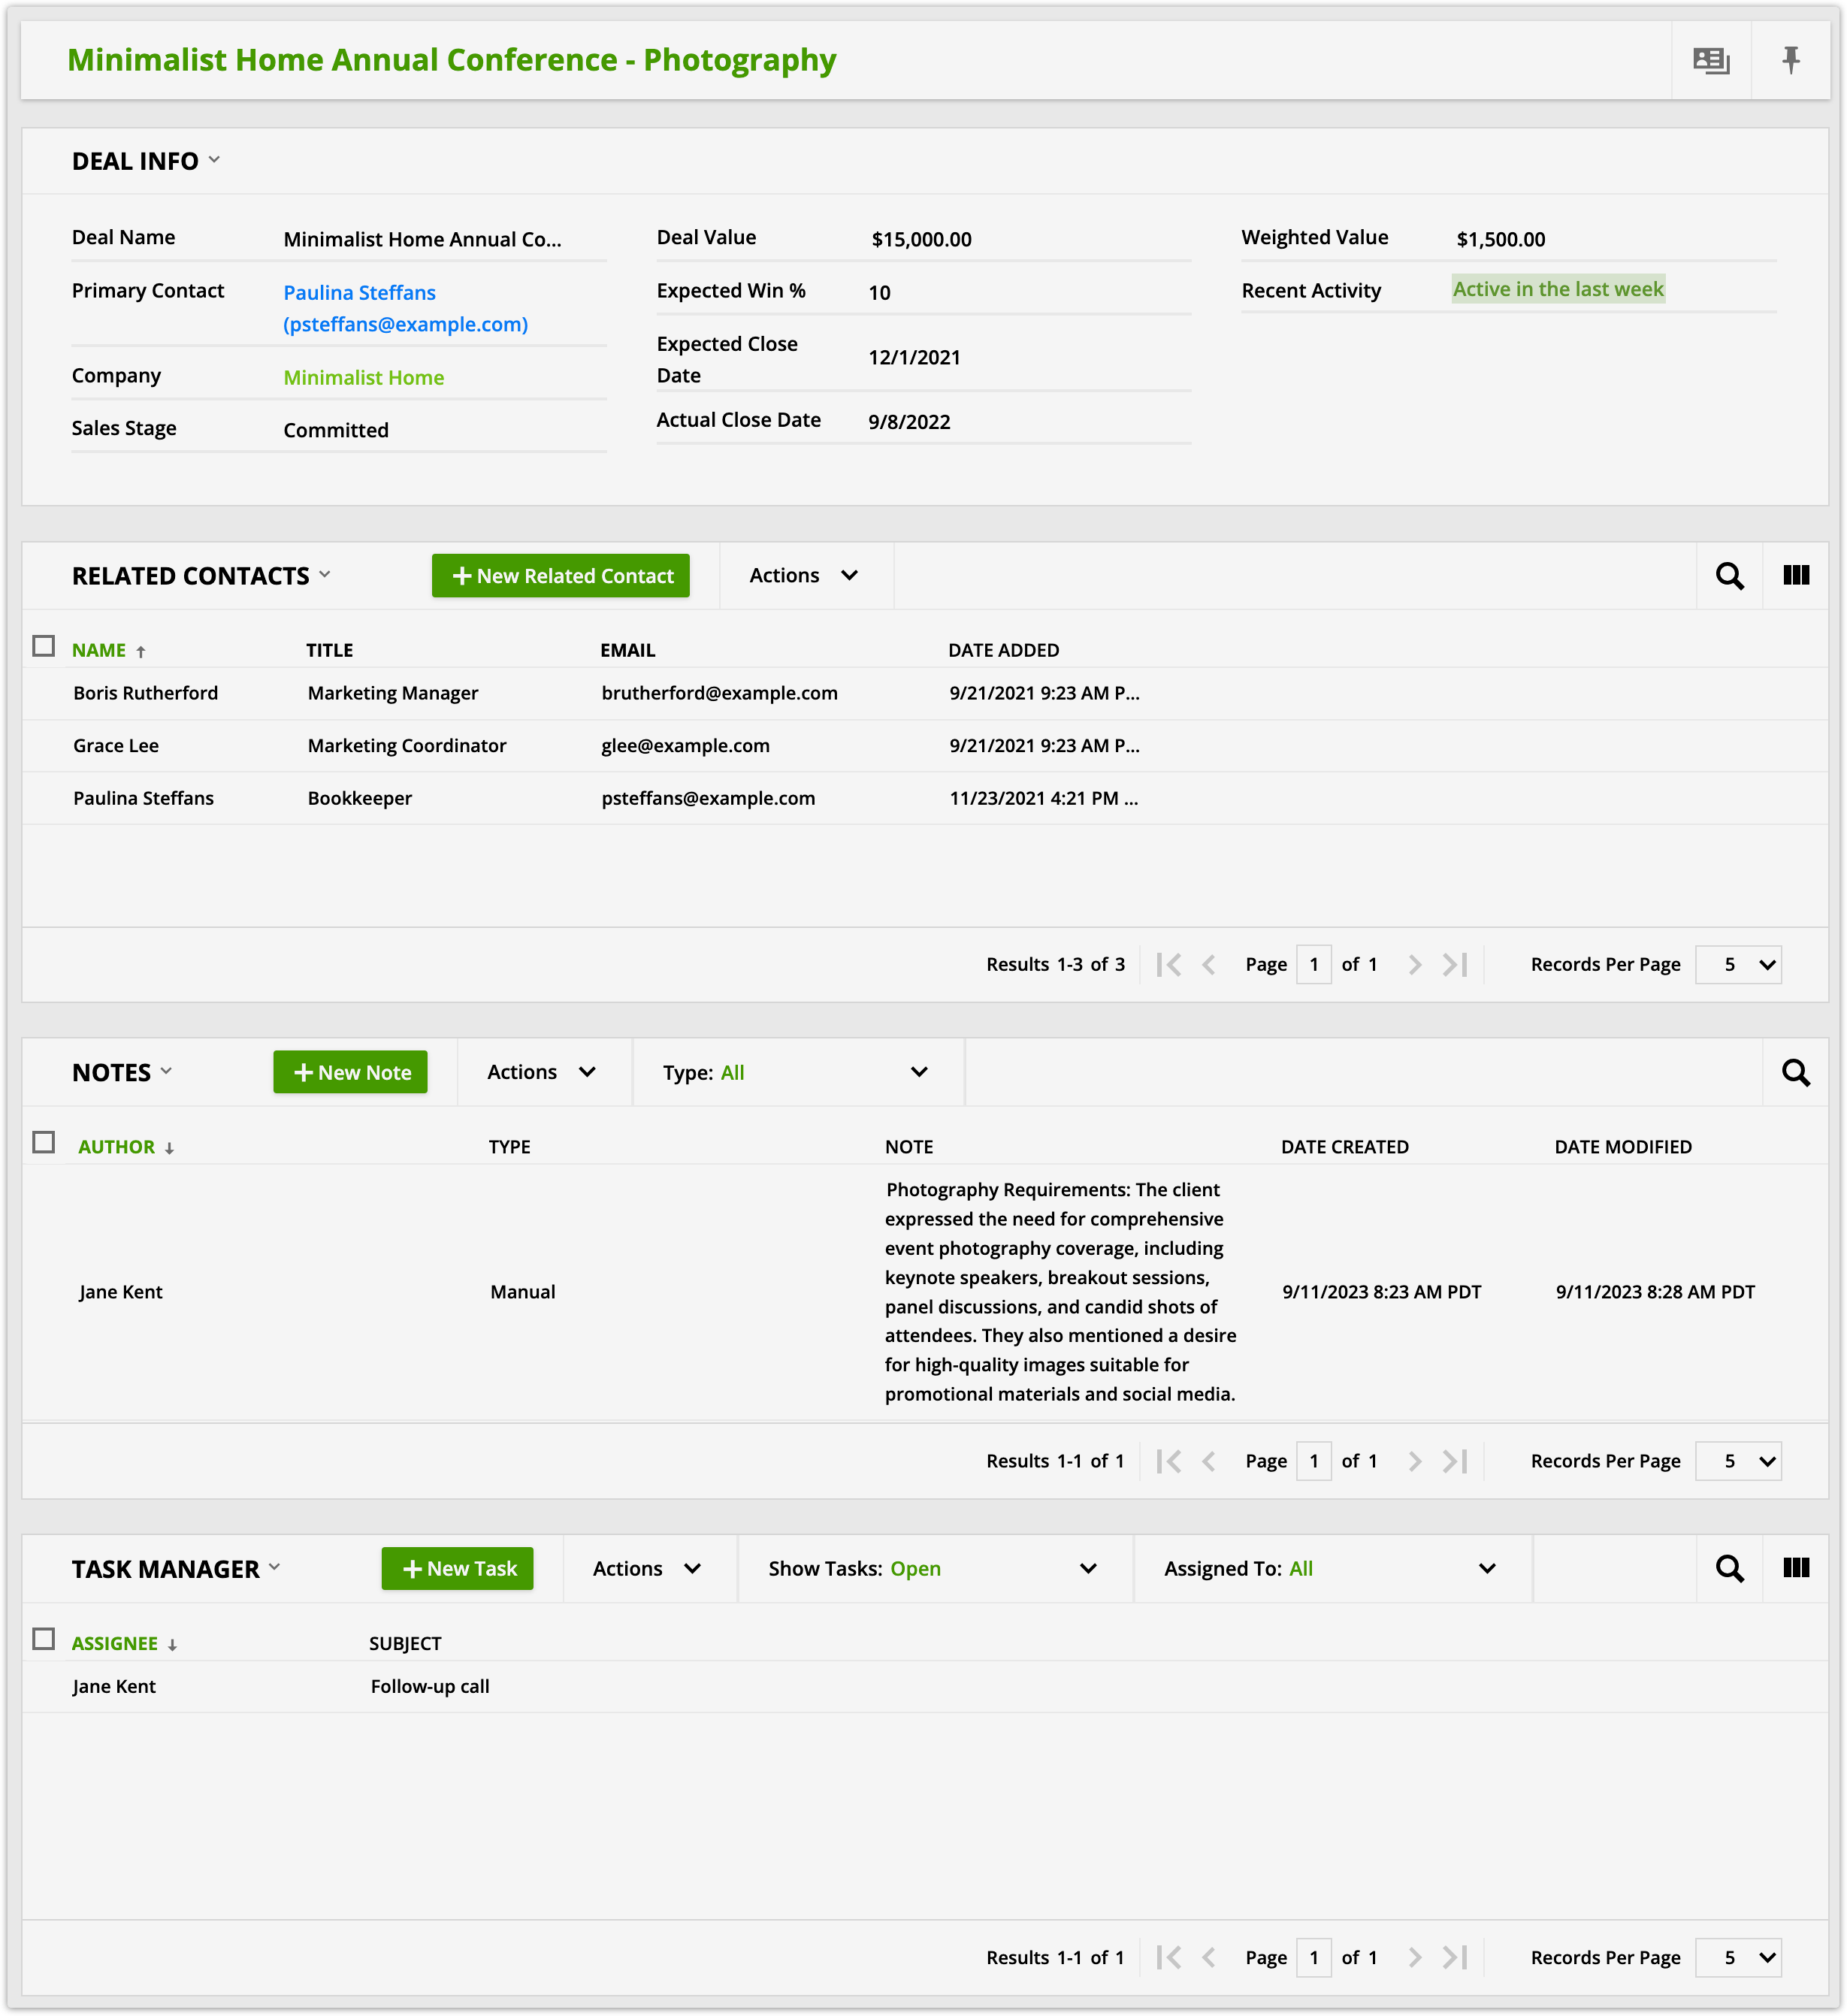Select all Related Contacts checkbox
Viewport: 1847px width, 2016px height.
(x=43, y=646)
